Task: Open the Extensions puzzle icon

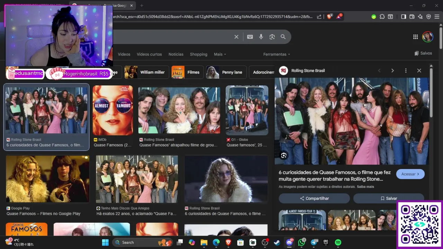Action: (x=382, y=17)
